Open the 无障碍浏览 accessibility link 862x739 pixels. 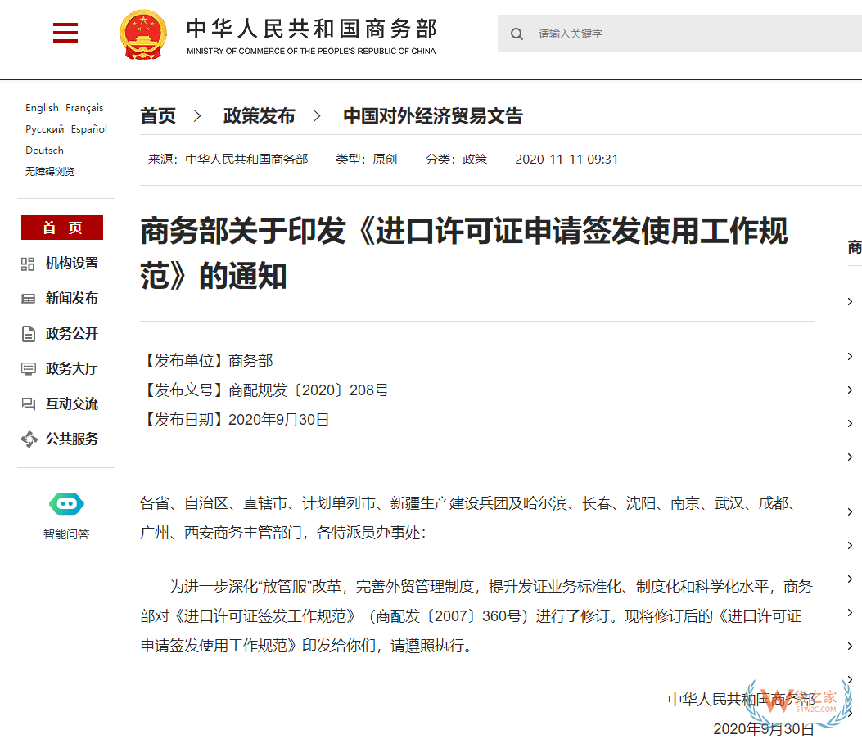(52, 170)
